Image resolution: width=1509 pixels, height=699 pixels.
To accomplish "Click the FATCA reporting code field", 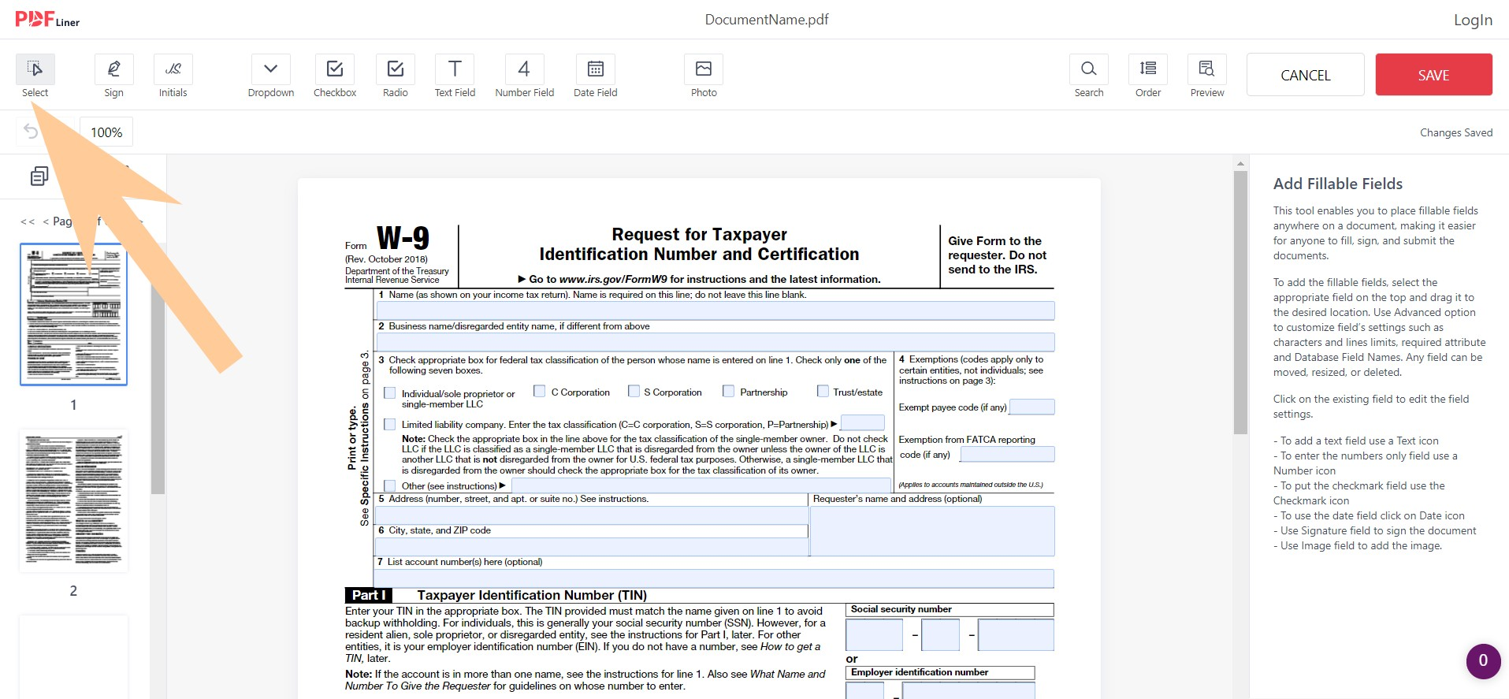I will [x=1007, y=454].
